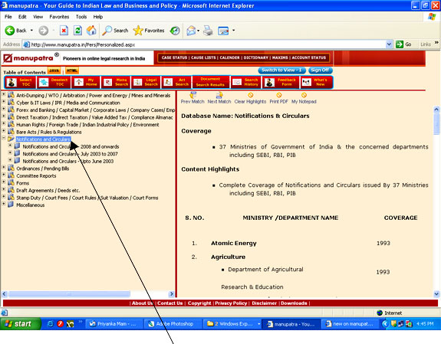This screenshot has height=344, width=441.
Task: Select Notifications and Circulars - Upto June 2003
Action: coord(68,162)
